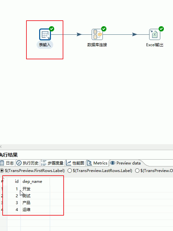Select the Excel输出 step icon
The height and width of the screenshot is (231, 173).
155,34
